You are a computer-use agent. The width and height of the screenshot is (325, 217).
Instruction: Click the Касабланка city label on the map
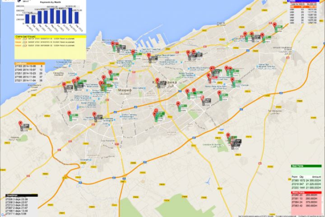(x=165, y=82)
